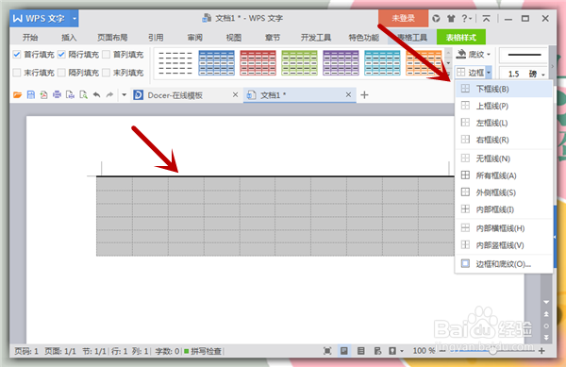Open the help question mark menu

466,19
